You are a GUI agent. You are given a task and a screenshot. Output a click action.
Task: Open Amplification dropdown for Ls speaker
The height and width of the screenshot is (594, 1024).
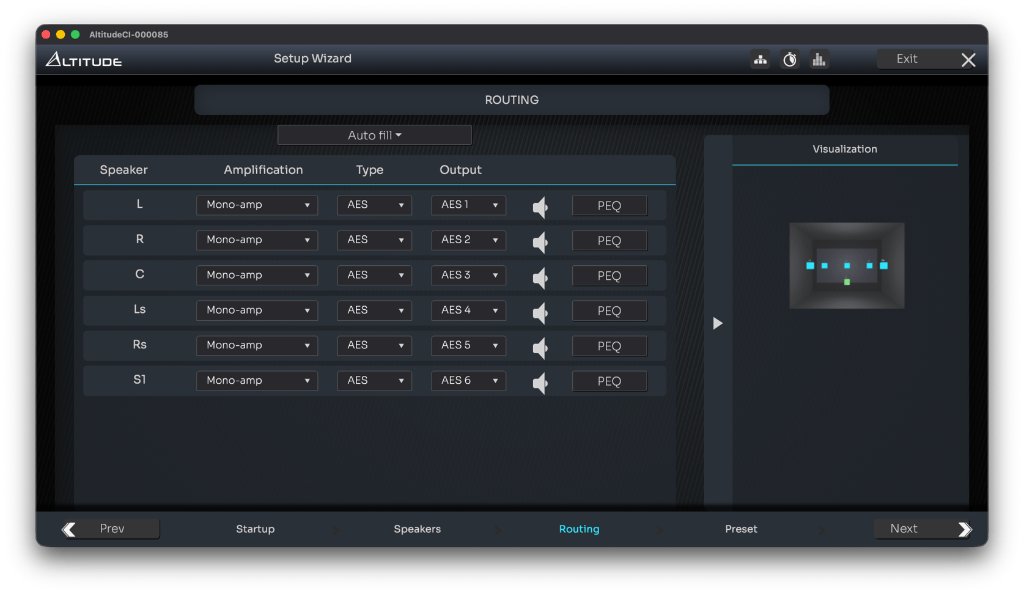[x=257, y=310]
